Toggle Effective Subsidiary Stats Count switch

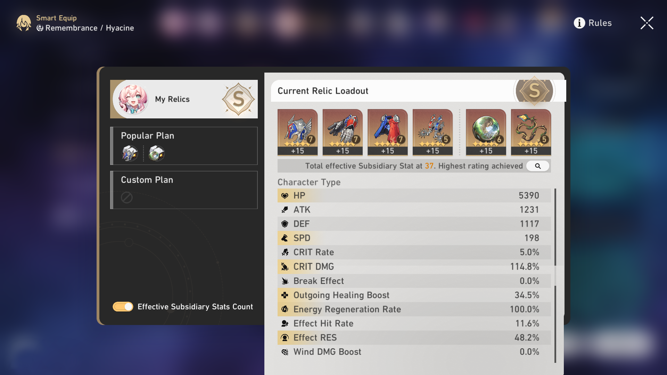pyautogui.click(x=123, y=307)
